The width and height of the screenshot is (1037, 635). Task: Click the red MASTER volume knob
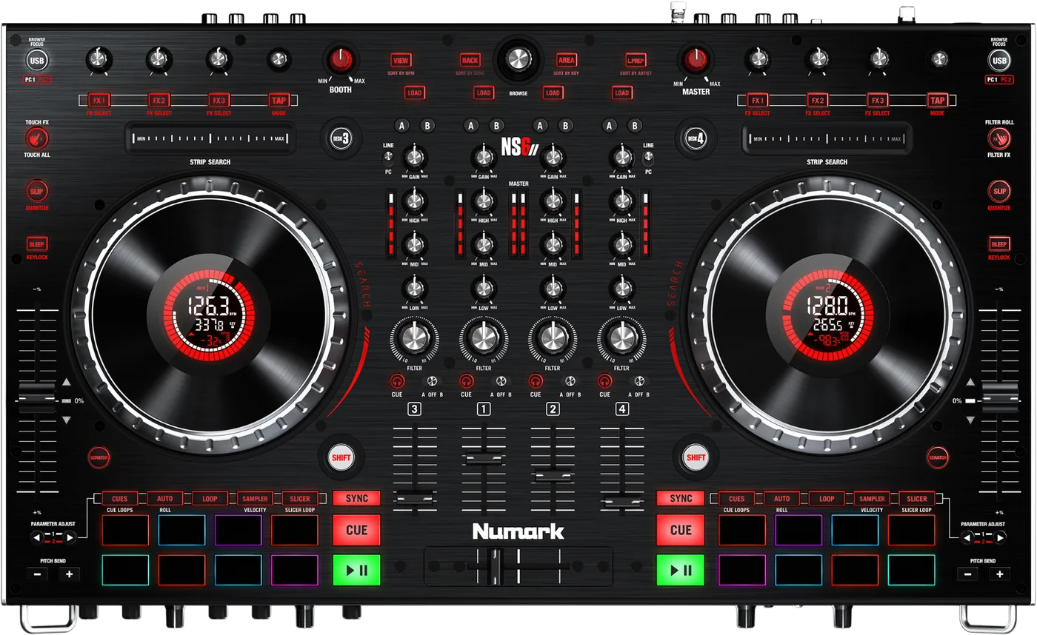coord(696,61)
